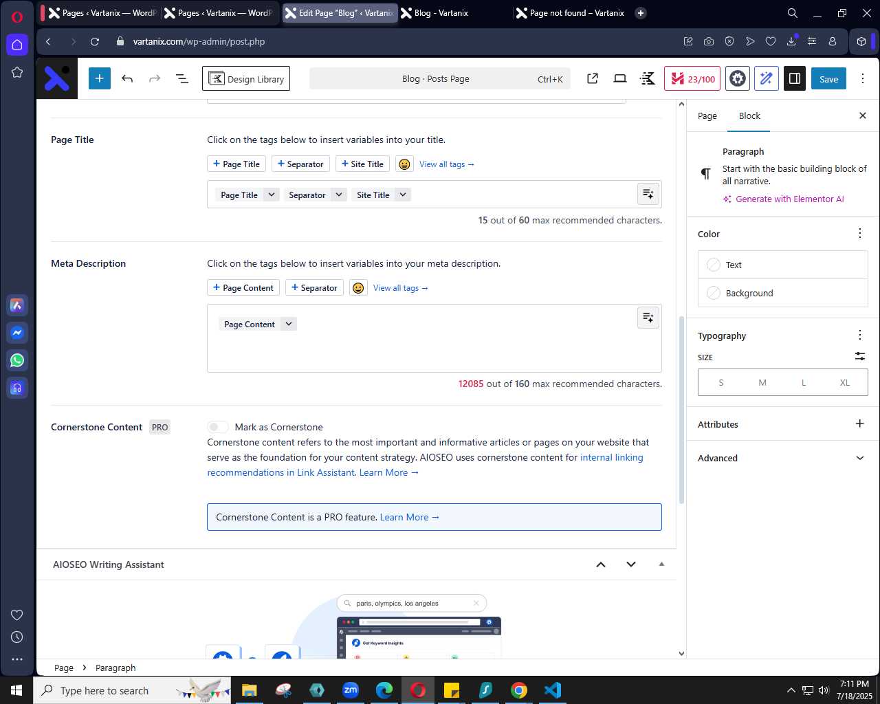Switch to the Page settings tab
This screenshot has width=880, height=704.
[x=707, y=115]
